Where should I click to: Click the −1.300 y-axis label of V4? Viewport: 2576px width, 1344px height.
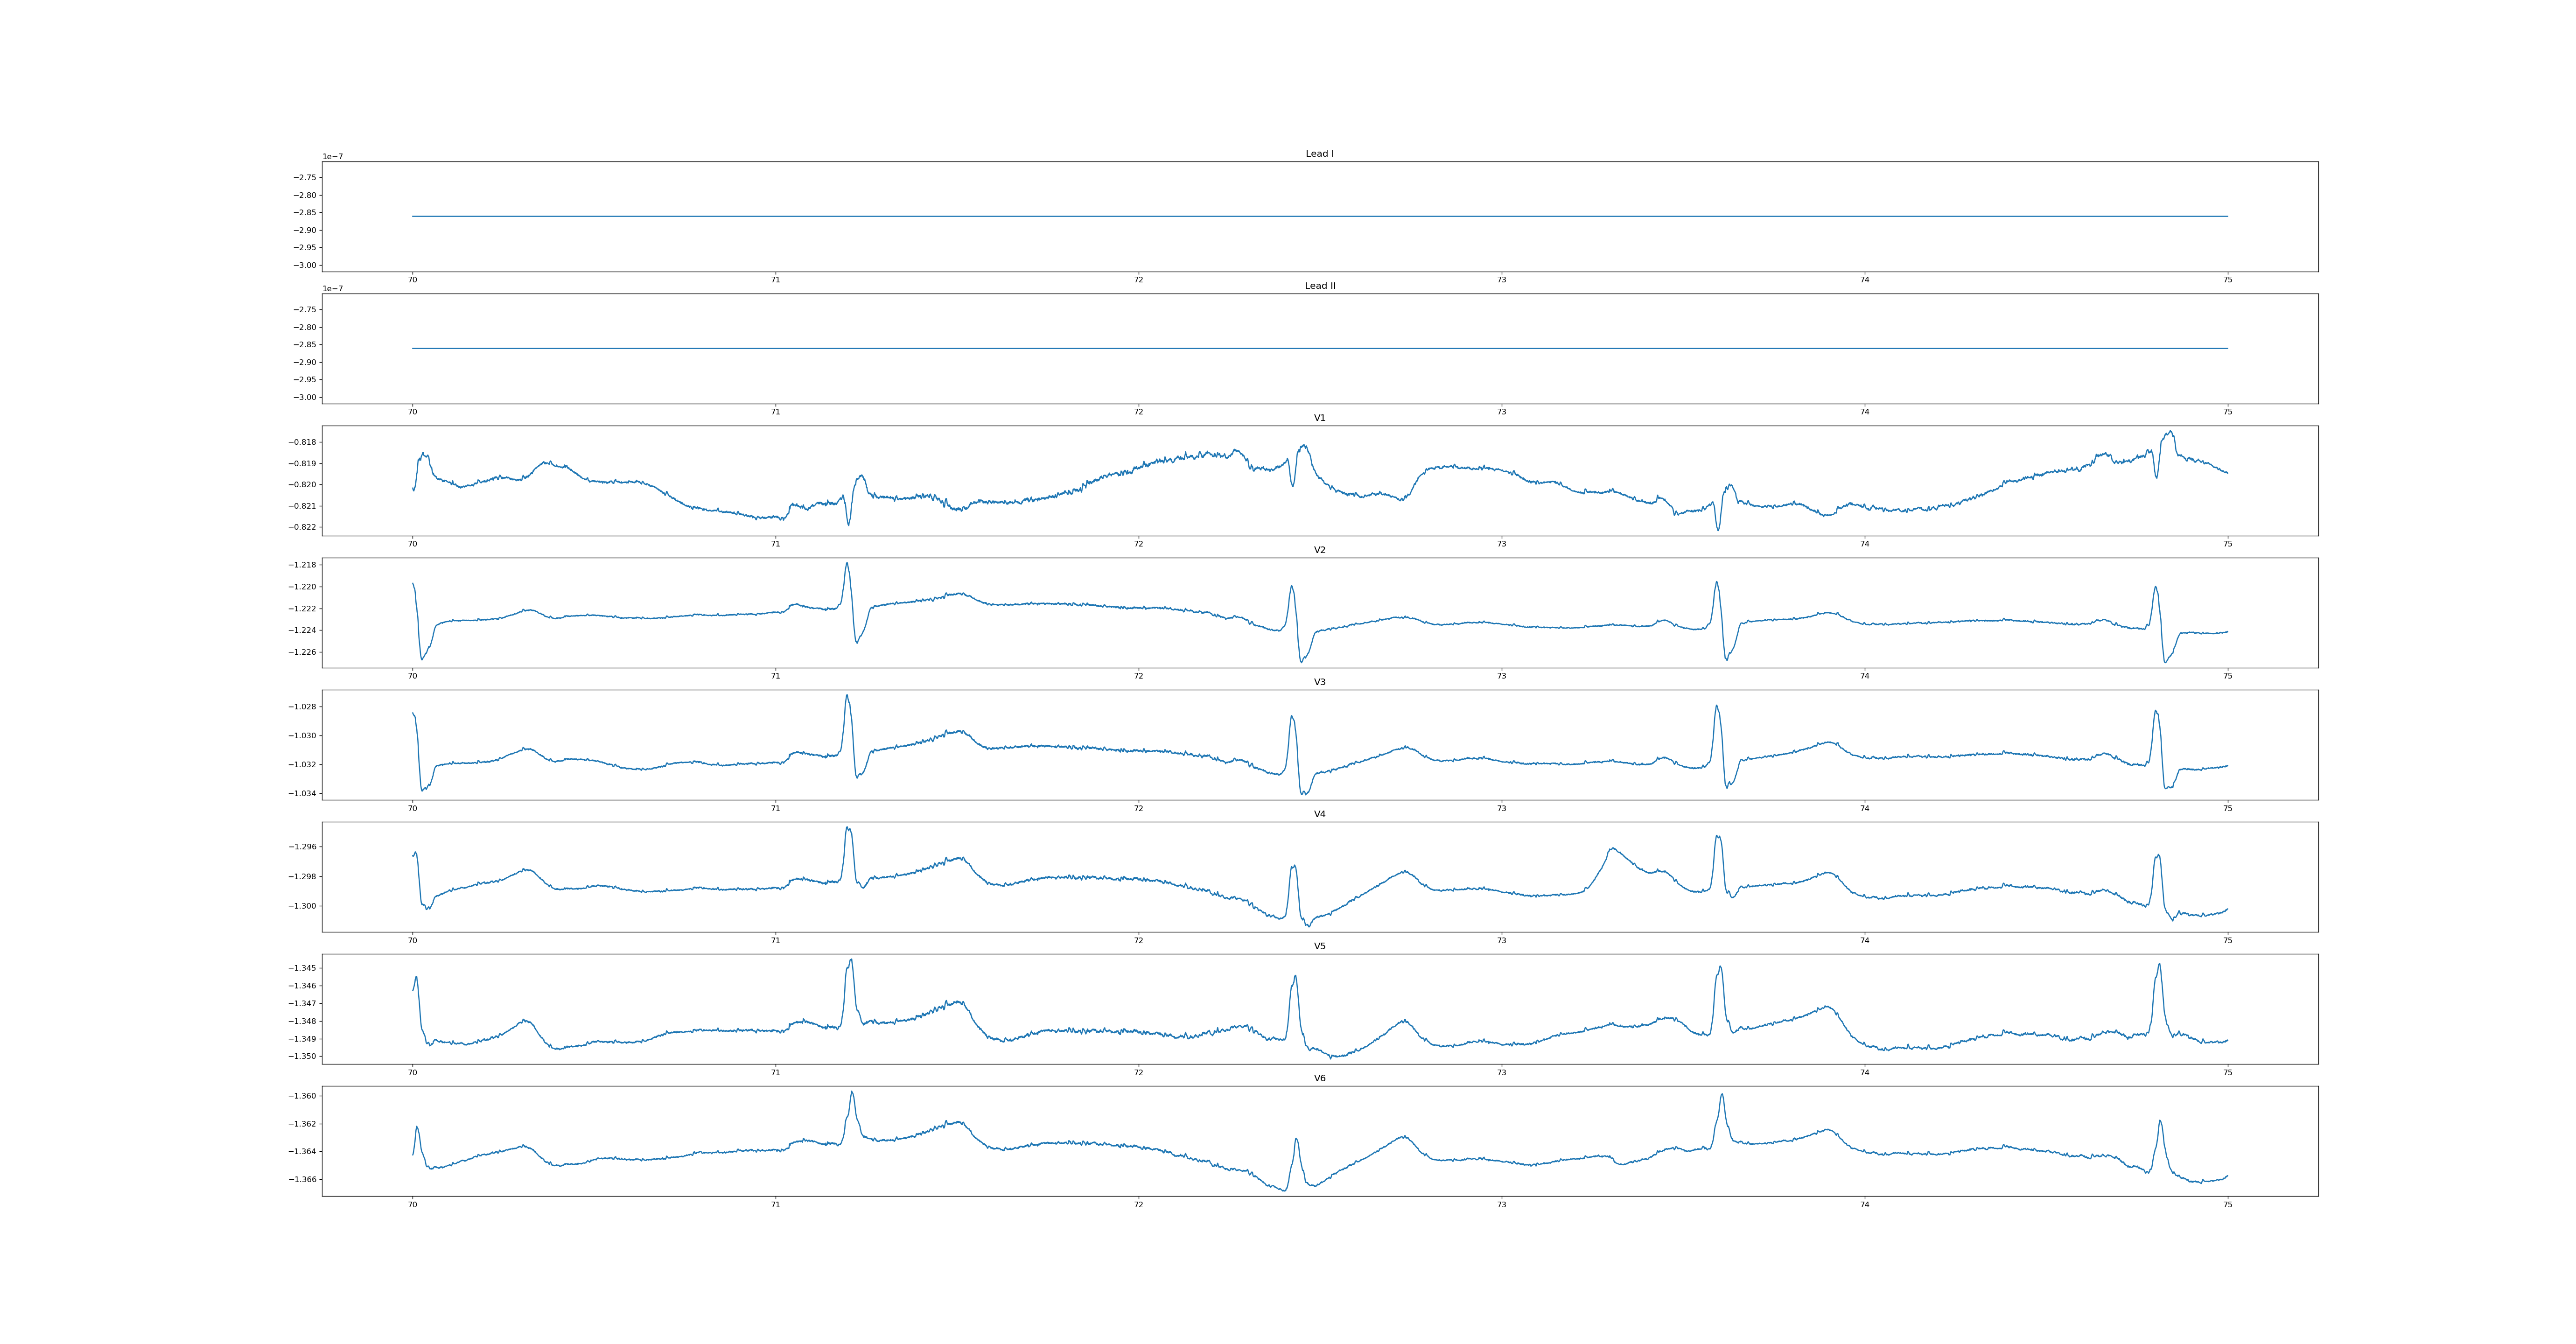[x=302, y=906]
